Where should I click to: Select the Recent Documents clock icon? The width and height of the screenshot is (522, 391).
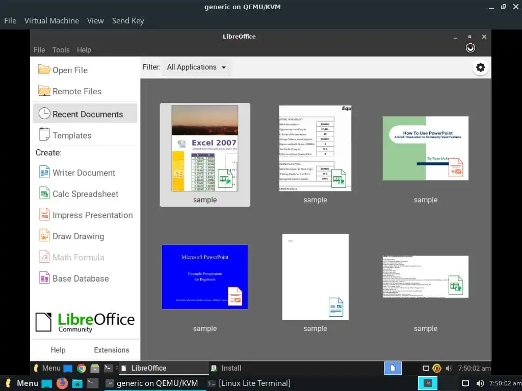tap(44, 114)
